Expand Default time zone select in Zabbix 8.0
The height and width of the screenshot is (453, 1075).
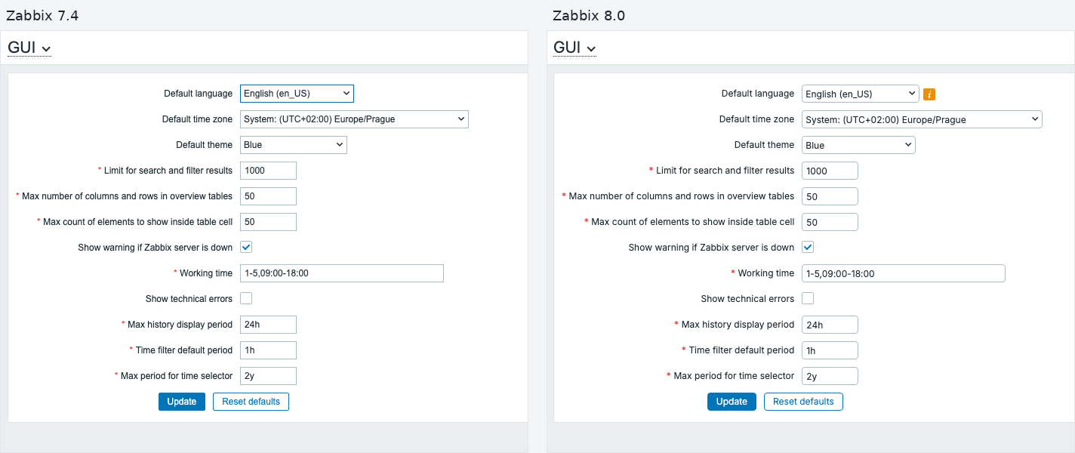(922, 119)
